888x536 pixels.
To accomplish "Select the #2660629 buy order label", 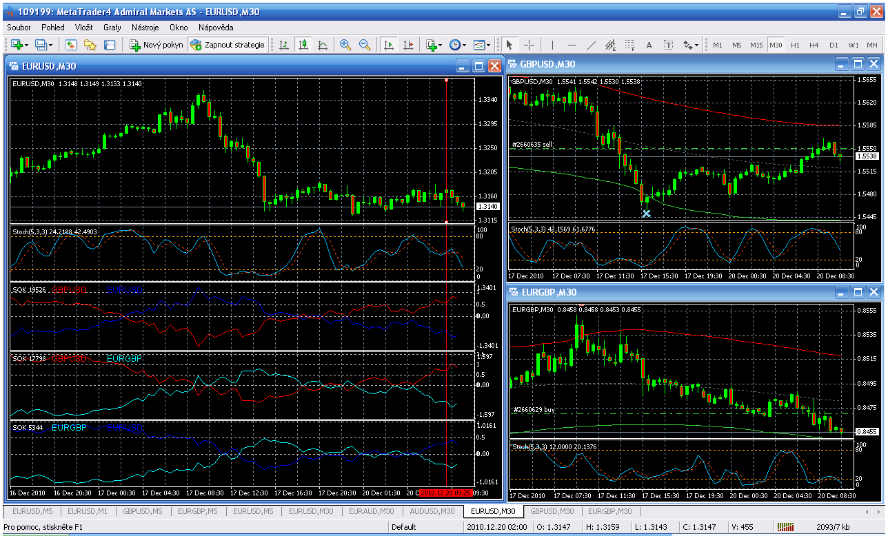I will click(534, 409).
